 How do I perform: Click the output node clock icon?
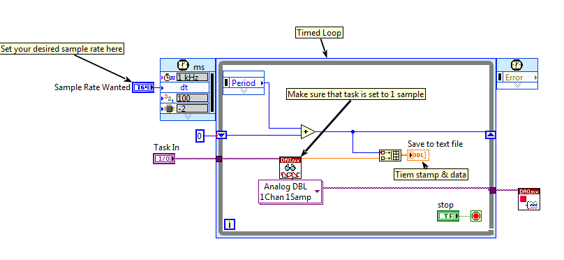[517, 65]
